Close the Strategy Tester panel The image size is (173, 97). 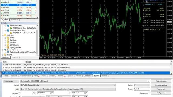1,79
